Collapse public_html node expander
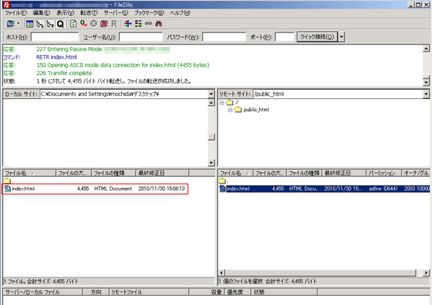 (x=230, y=110)
